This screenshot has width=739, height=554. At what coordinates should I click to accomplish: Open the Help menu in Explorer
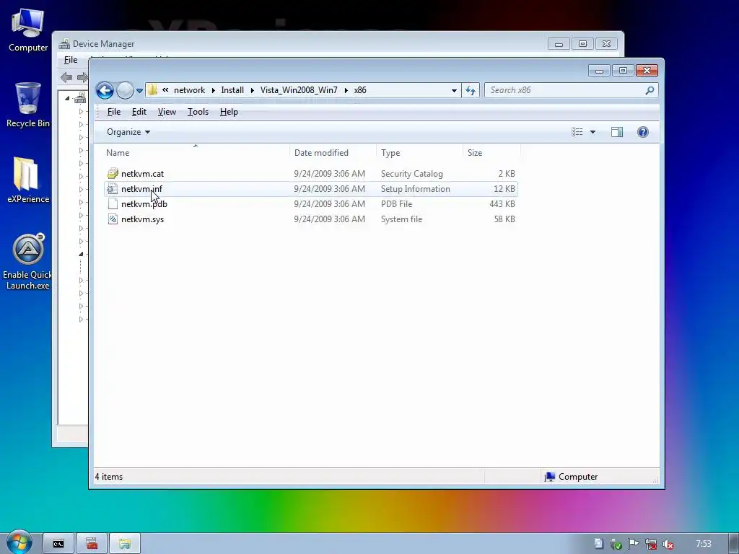point(229,112)
